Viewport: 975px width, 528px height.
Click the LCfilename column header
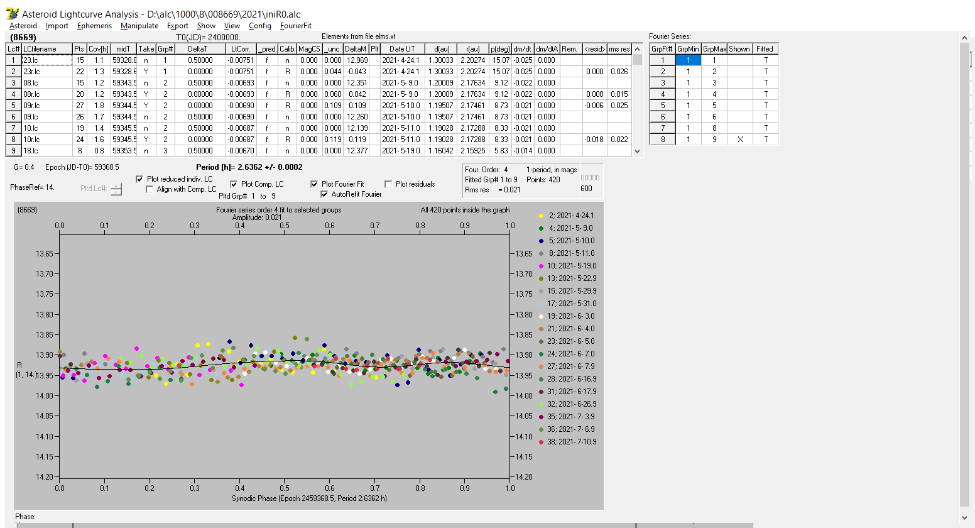(46, 49)
